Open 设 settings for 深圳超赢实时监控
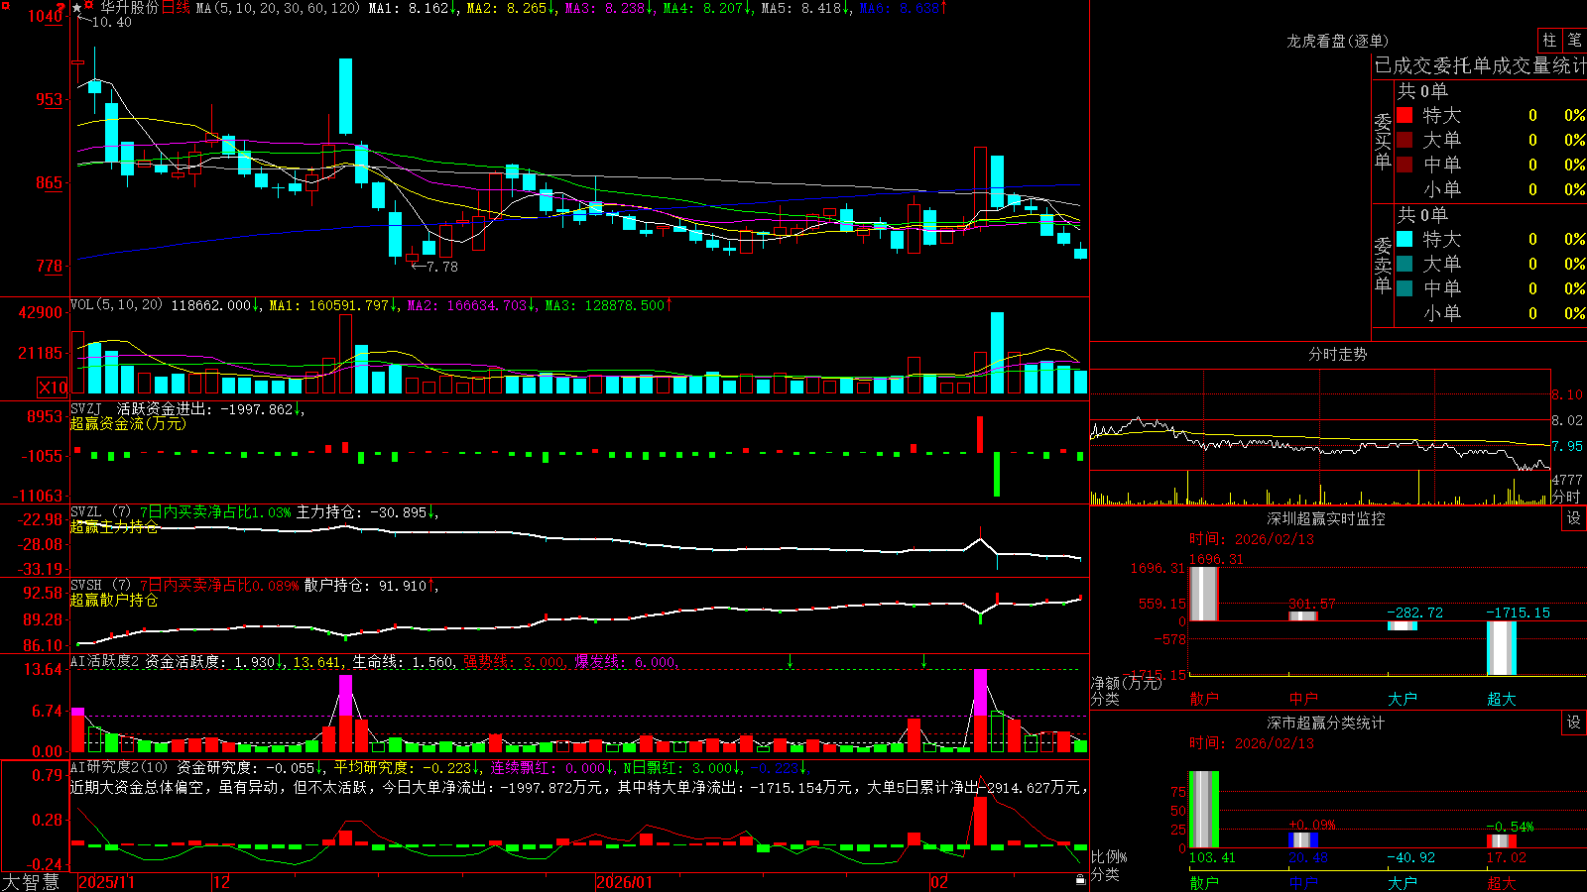This screenshot has width=1587, height=892. (x=1574, y=518)
